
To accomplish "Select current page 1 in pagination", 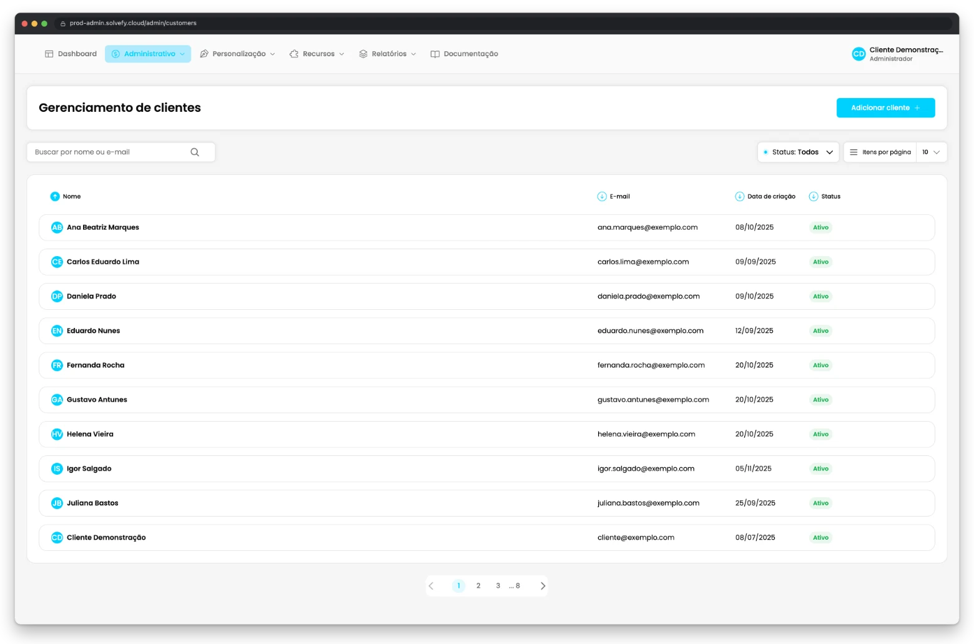I will 458,586.
